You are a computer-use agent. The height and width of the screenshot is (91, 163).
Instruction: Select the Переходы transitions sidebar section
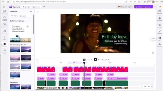[5, 45]
